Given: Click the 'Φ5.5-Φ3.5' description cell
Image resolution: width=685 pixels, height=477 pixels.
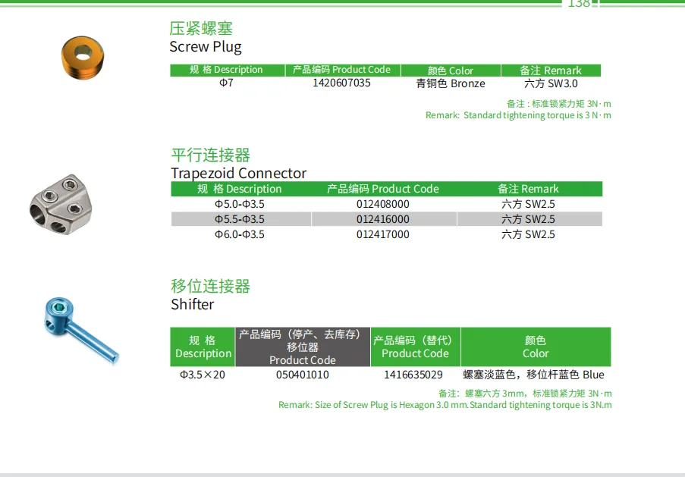Looking at the screenshot, I should click(x=240, y=219).
